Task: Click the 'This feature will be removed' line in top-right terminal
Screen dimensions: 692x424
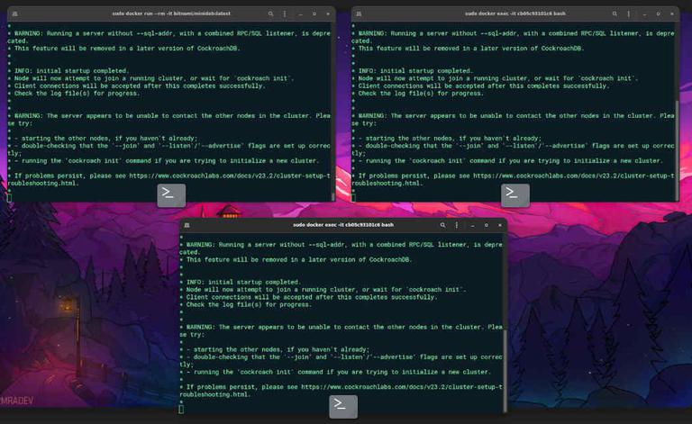Action: pos(471,49)
